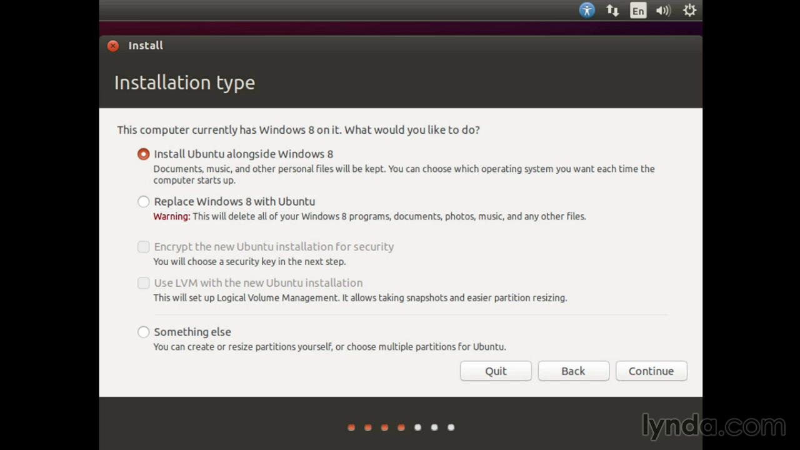Viewport: 800px width, 450px height.
Task: Click the 'This computer currently has Windows 8' question
Action: [298, 130]
